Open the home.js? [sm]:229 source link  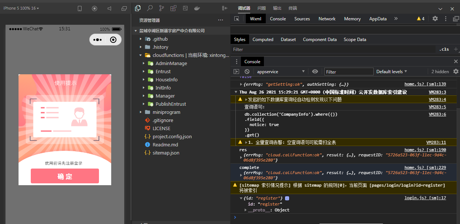(x=425, y=167)
